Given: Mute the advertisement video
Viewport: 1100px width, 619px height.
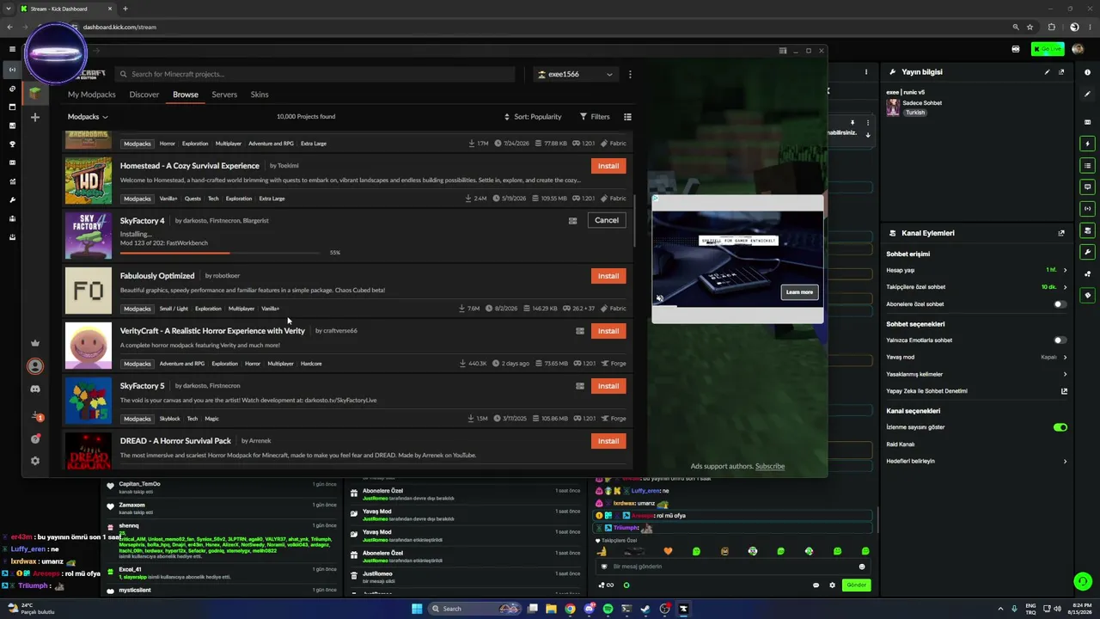Looking at the screenshot, I should [660, 298].
